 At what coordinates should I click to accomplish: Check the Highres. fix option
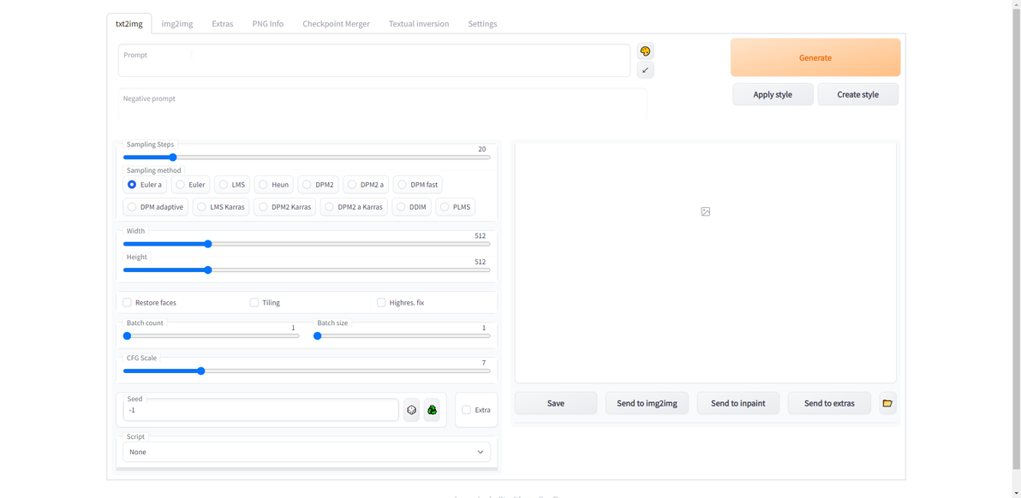tap(381, 302)
